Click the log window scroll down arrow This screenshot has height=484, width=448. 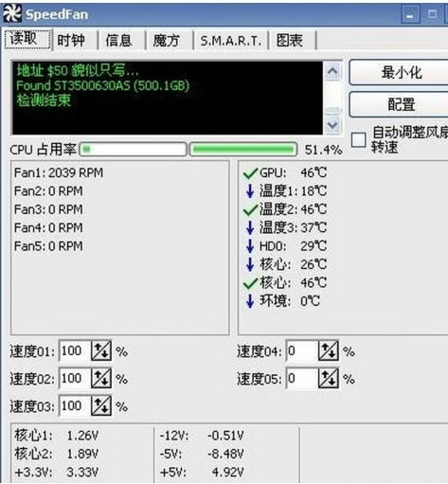[332, 125]
